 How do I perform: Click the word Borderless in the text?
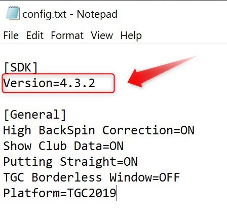(x=67, y=177)
